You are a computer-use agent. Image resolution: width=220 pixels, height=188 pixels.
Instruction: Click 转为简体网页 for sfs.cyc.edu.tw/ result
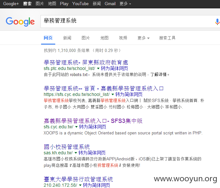[x=92, y=127]
